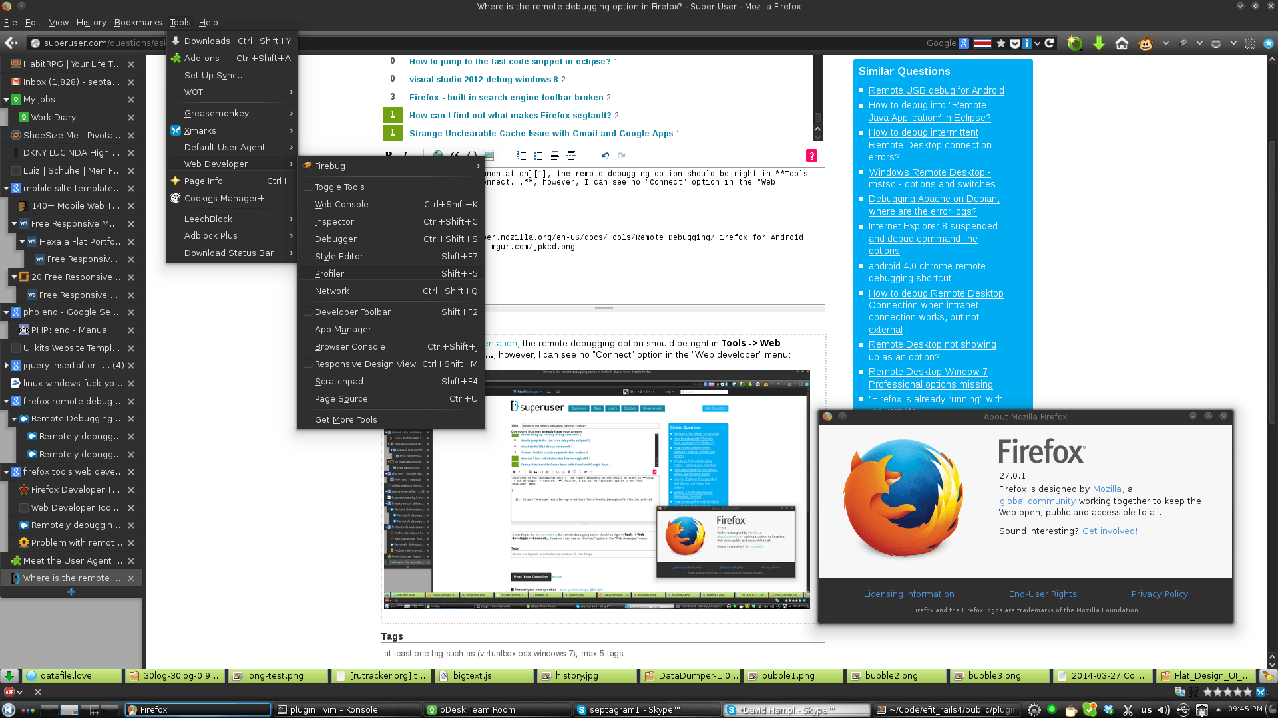Select Web Console from Web Developer menu

coord(391,205)
